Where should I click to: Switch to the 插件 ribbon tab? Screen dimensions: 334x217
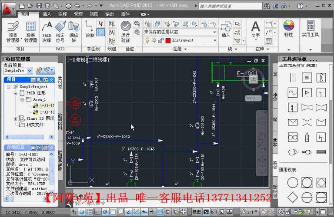(125, 14)
